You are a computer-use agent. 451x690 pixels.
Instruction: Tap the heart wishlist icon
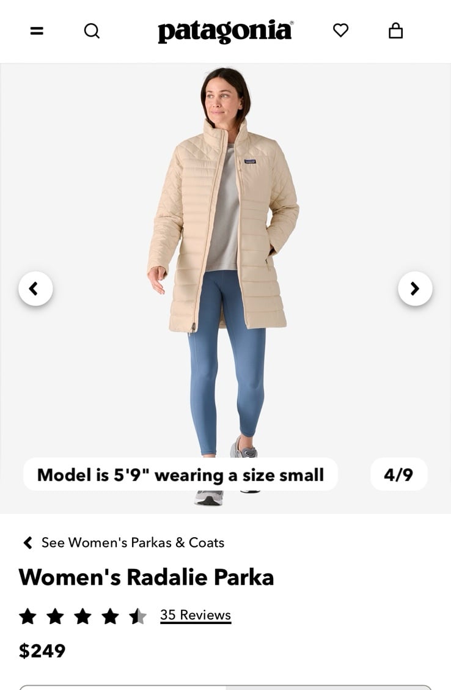click(x=340, y=31)
